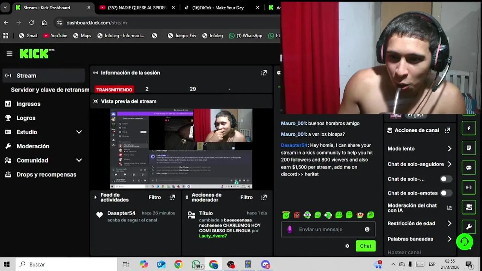482x271 pixels.
Task: Go to browser home page
Action: (x=44, y=23)
